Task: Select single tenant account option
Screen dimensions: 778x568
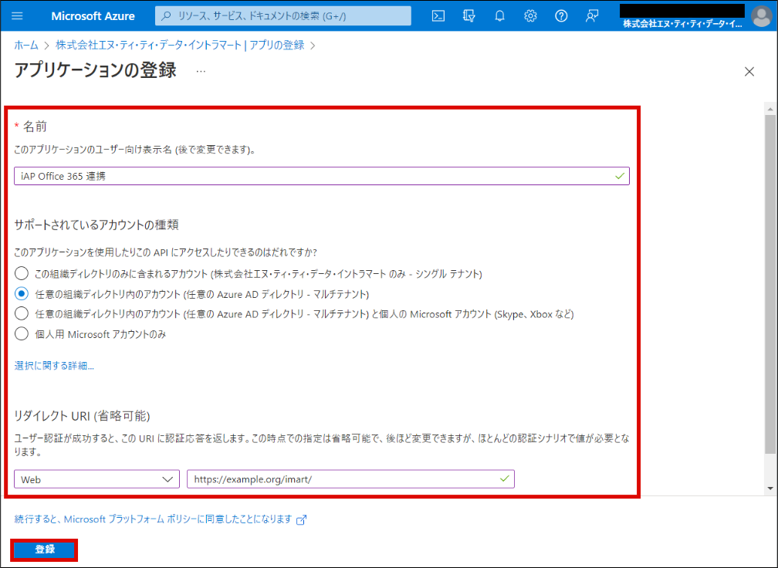Action: (22, 273)
